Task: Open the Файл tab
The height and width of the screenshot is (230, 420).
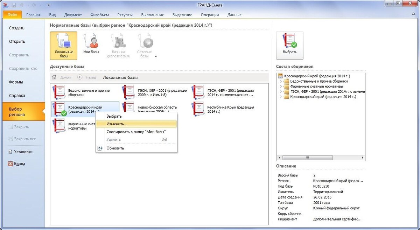Action: 13,15
